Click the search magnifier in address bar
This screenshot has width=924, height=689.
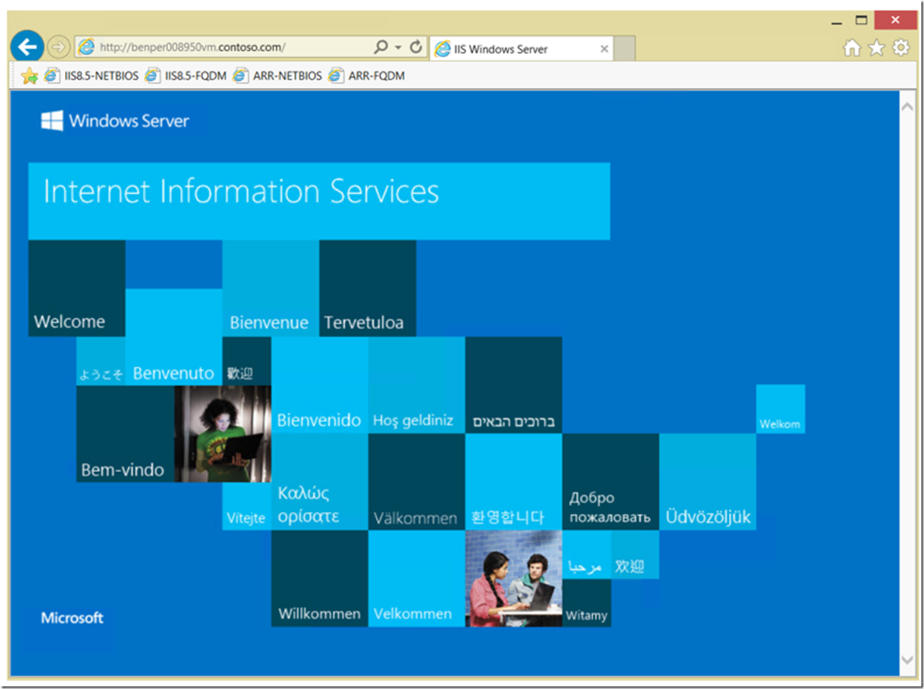381,47
